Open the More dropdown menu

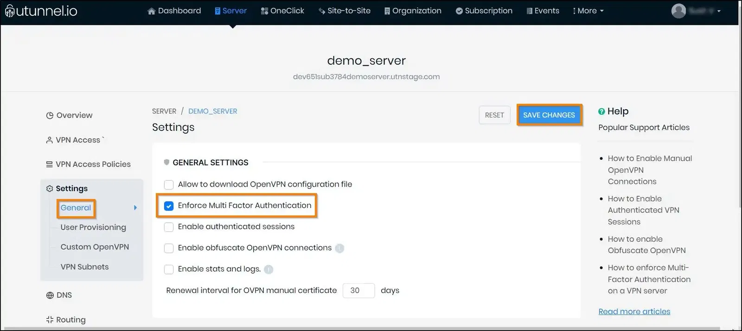click(x=588, y=11)
